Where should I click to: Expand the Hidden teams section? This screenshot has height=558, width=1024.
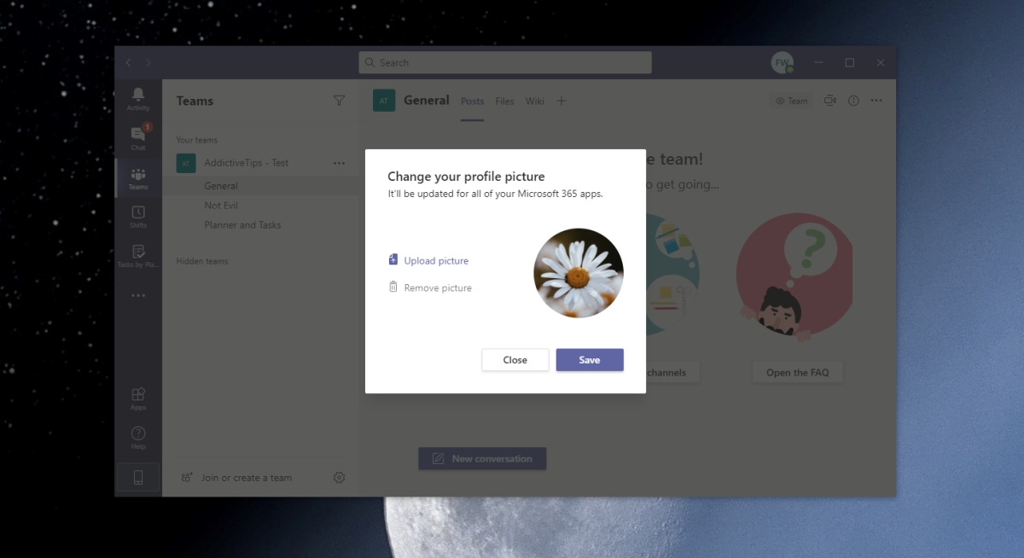pos(202,261)
